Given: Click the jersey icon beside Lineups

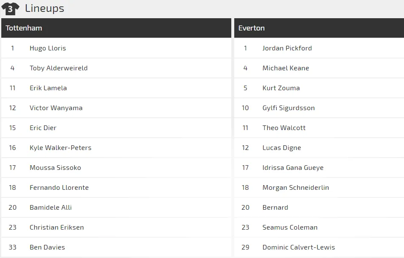Looking at the screenshot, I should (x=10, y=8).
